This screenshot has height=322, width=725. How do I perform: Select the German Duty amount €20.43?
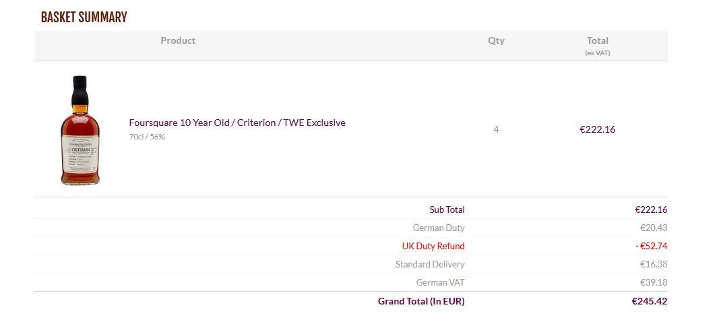[654, 228]
